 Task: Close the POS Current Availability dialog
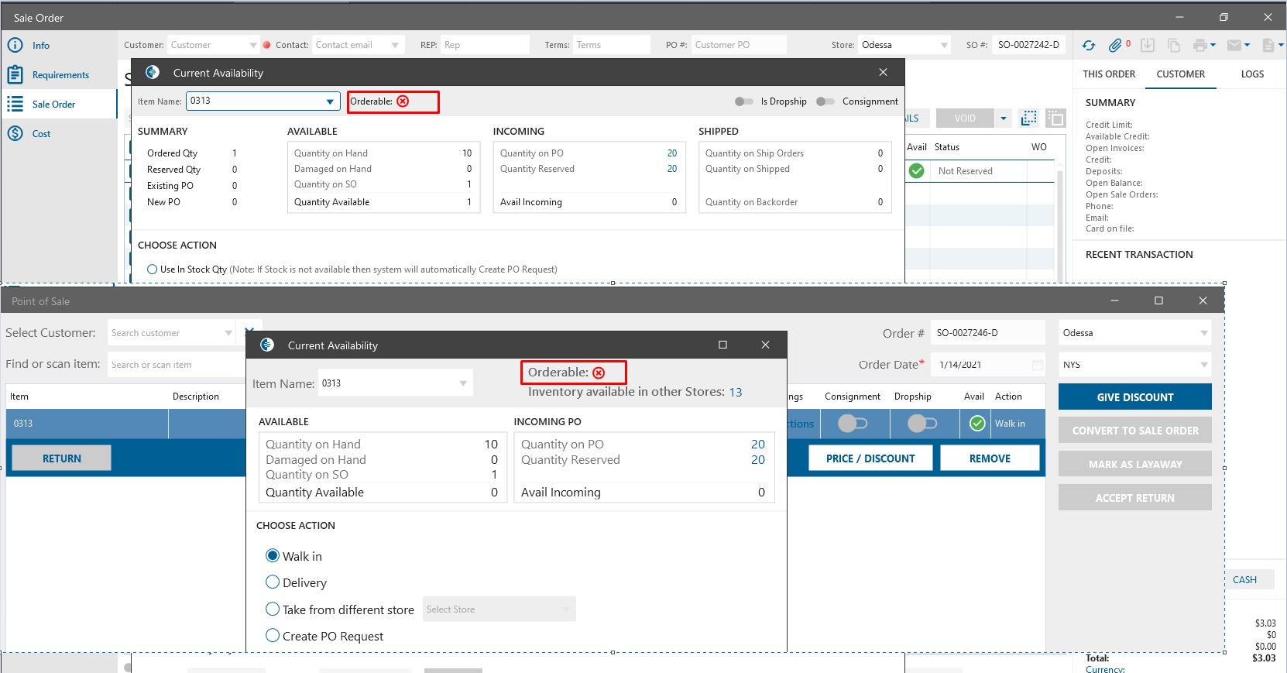click(765, 345)
